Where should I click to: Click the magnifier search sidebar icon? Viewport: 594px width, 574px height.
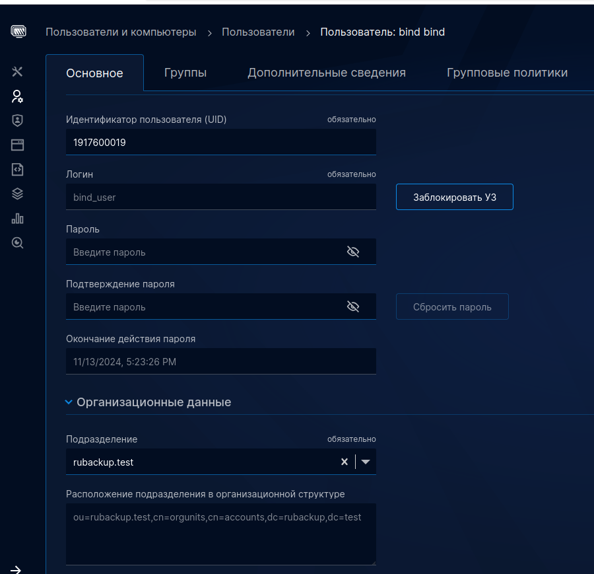pos(18,242)
